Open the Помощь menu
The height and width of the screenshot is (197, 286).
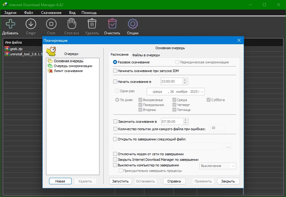[89, 13]
